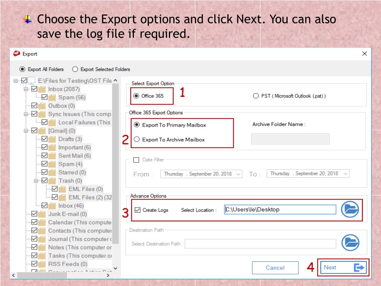Collapse the Trash (0) tree node
Viewport: 381px width, 286px height.
point(36,181)
